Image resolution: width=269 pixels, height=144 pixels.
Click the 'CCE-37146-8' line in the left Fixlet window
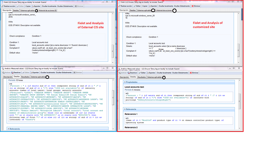tap(24, 25)
